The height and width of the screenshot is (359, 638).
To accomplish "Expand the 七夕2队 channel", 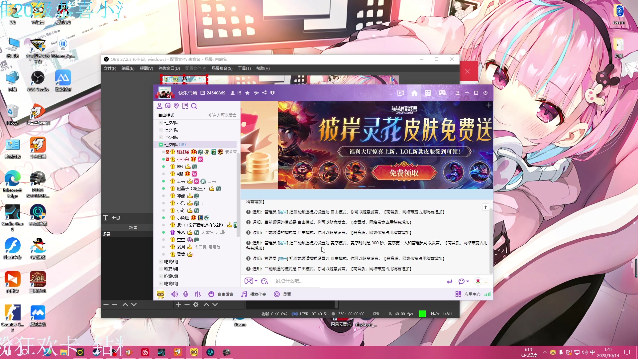I will 161,123.
